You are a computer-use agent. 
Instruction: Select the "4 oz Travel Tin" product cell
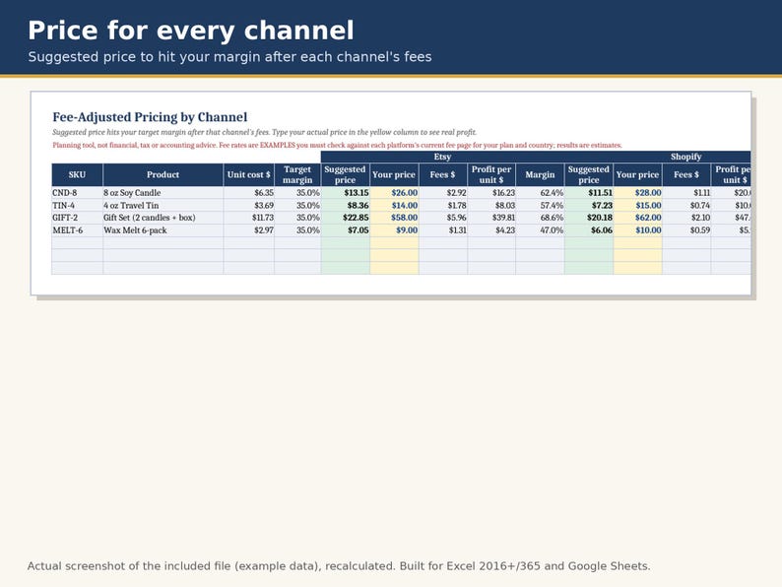coord(163,205)
